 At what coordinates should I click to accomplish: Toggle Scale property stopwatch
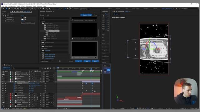14,85
